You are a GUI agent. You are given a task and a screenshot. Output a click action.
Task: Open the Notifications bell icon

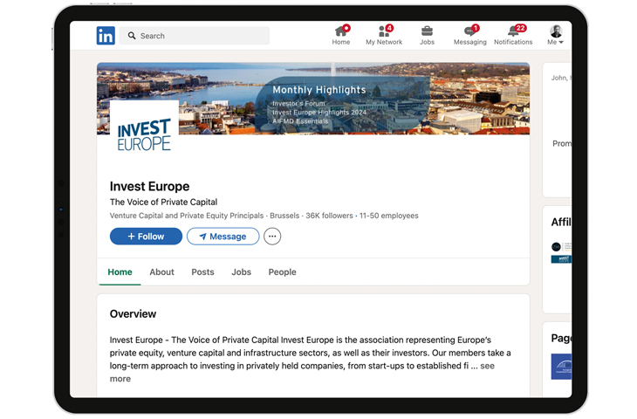click(513, 36)
